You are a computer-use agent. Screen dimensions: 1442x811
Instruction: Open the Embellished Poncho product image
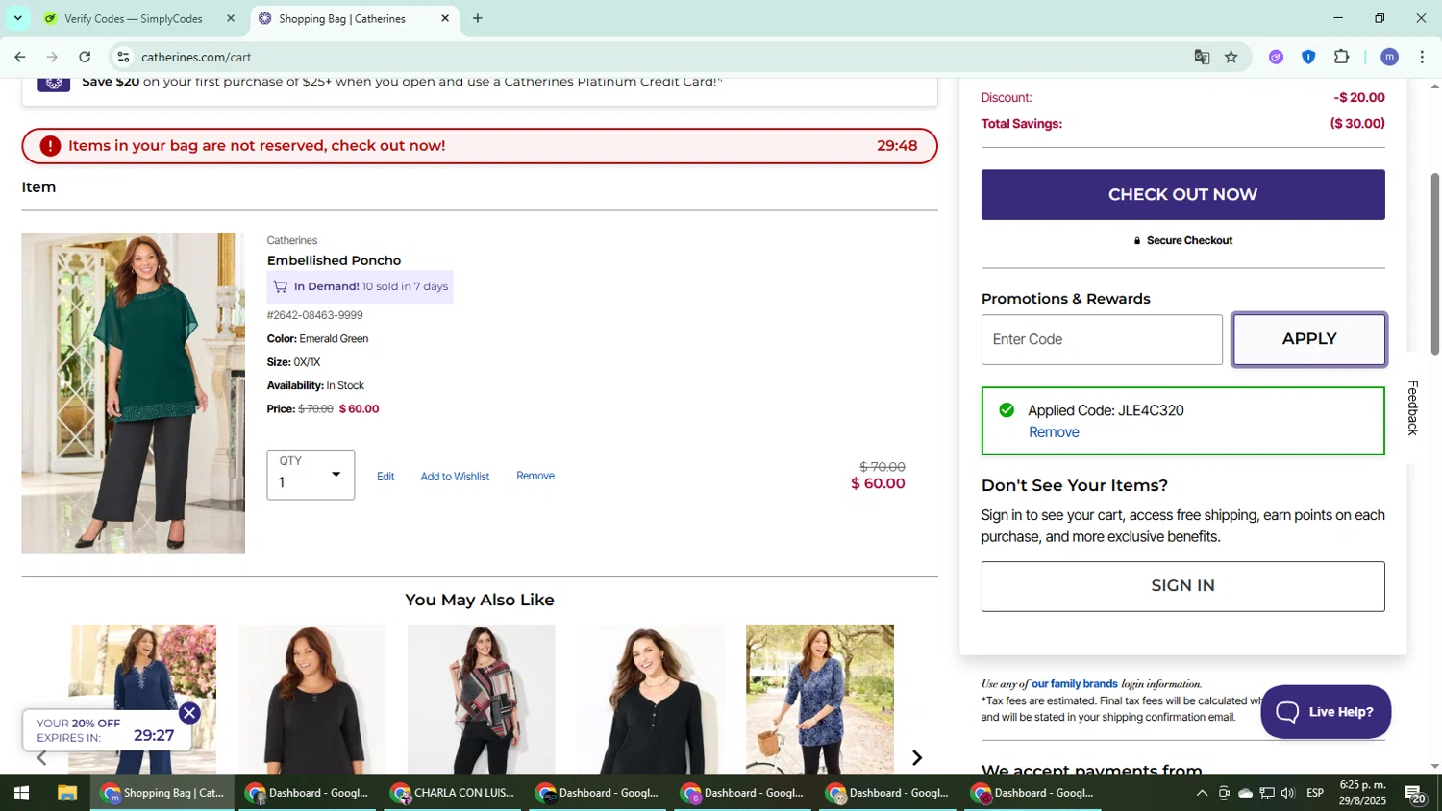click(134, 393)
